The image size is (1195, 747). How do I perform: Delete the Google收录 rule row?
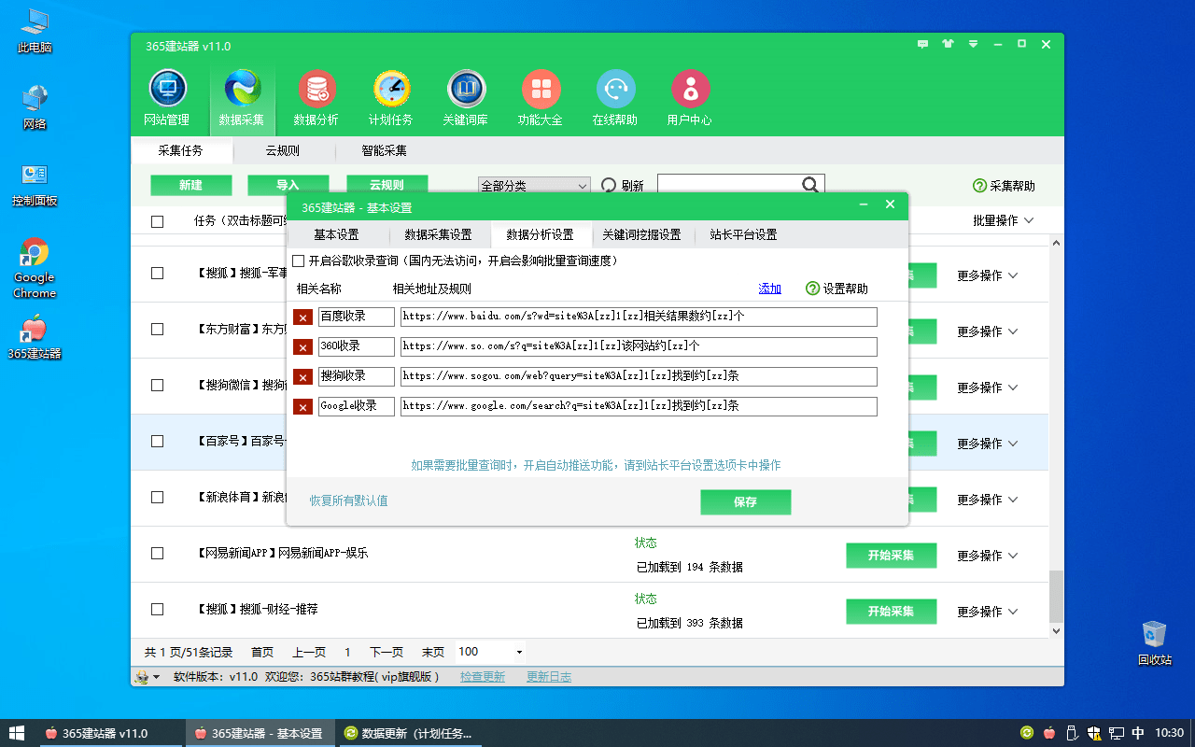(302, 407)
